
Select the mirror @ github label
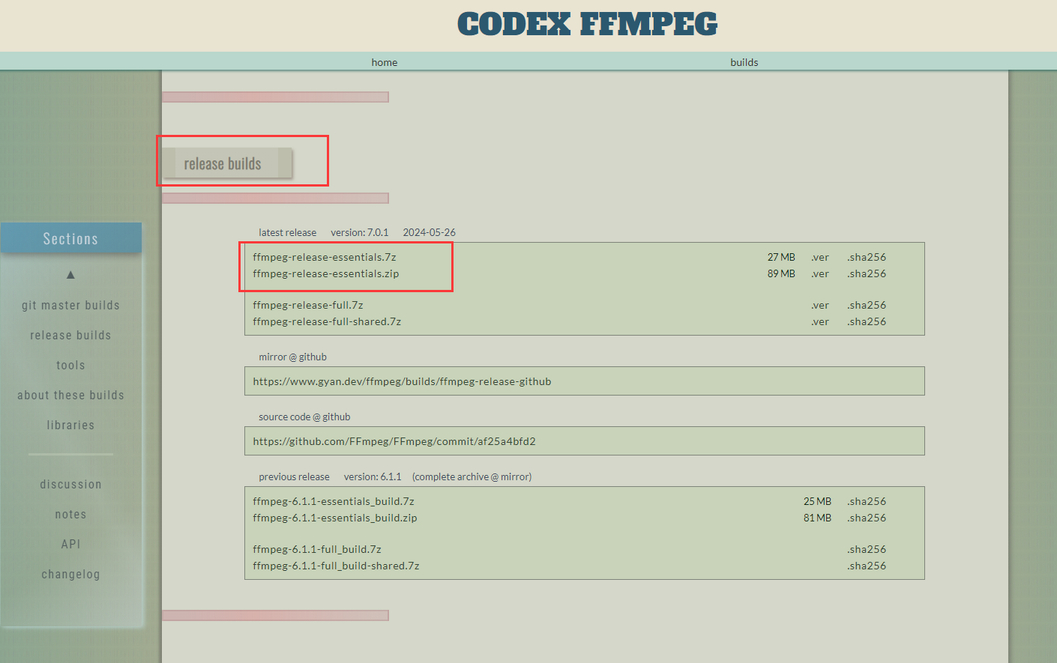pyautogui.click(x=292, y=357)
